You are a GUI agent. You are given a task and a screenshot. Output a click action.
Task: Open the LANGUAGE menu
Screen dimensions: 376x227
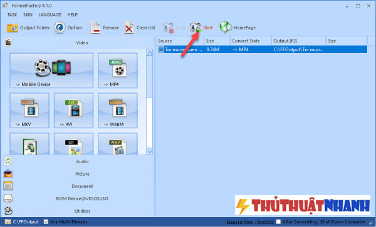(x=50, y=15)
